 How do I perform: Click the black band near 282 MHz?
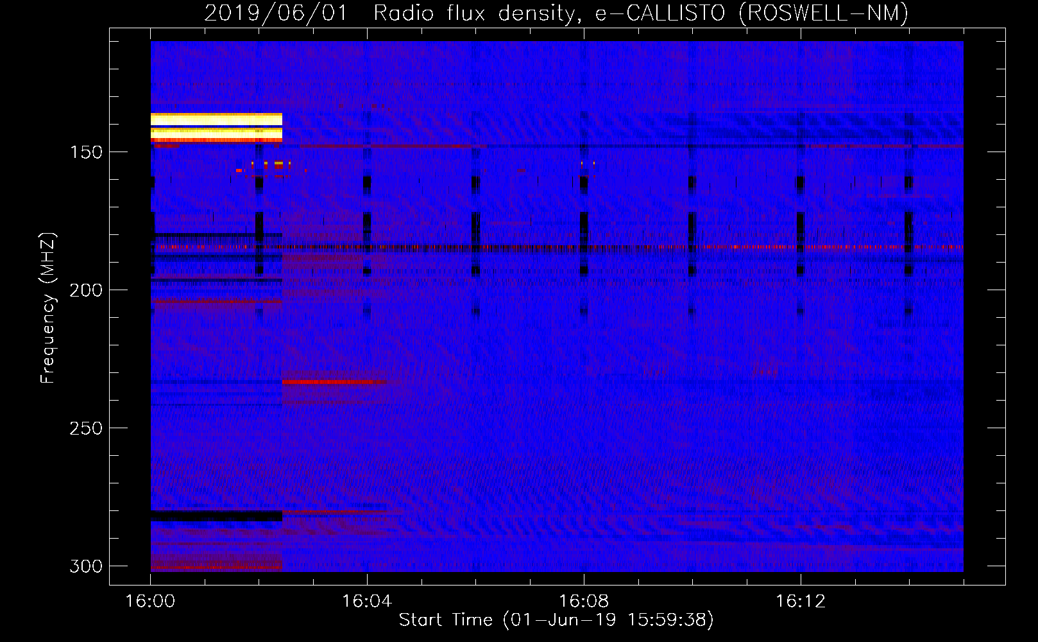coord(216,516)
